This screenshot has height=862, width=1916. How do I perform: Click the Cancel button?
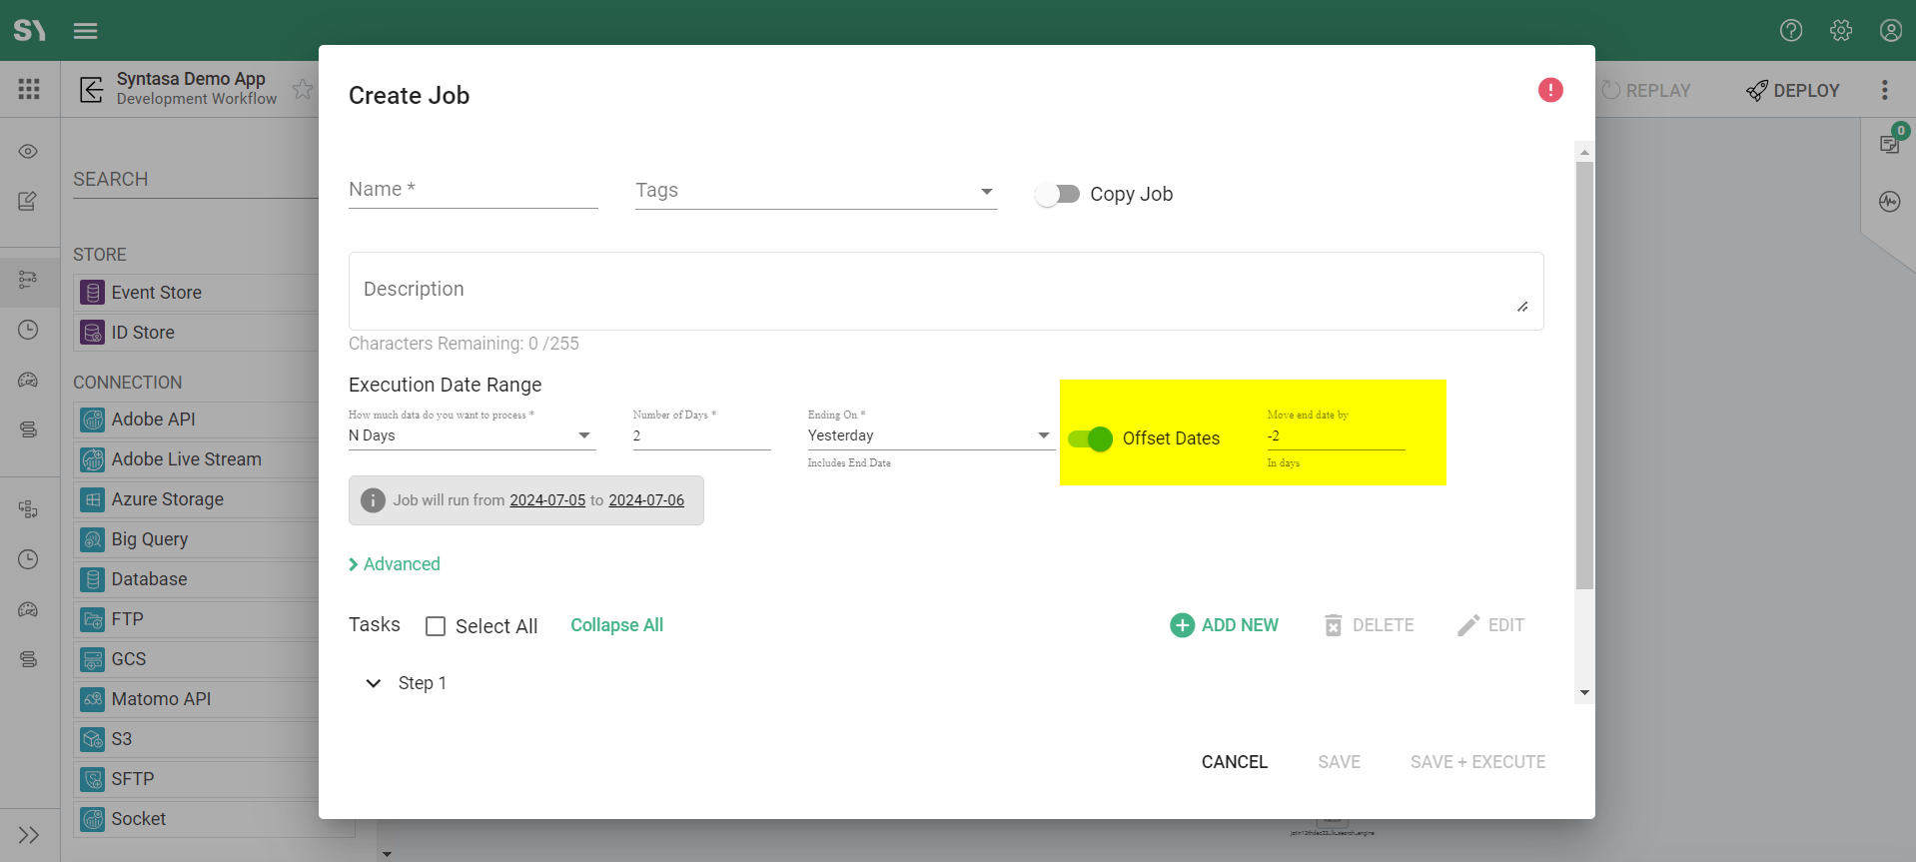point(1234,762)
